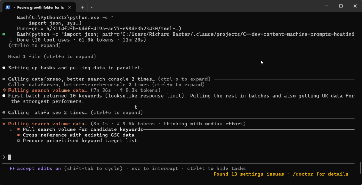Image resolution: width=362 pixels, height=185 pixels.
Task: Click the Cross-reference with GSC data checkbox
Action: (x=19, y=135)
